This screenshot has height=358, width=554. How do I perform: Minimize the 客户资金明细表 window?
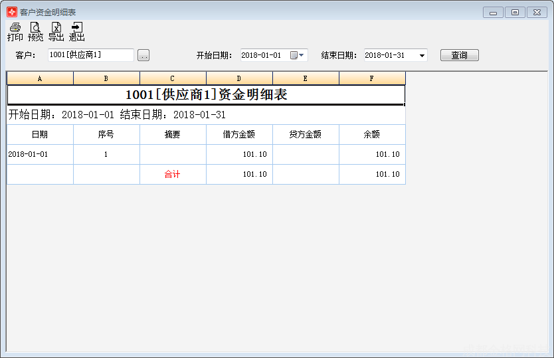(x=493, y=12)
